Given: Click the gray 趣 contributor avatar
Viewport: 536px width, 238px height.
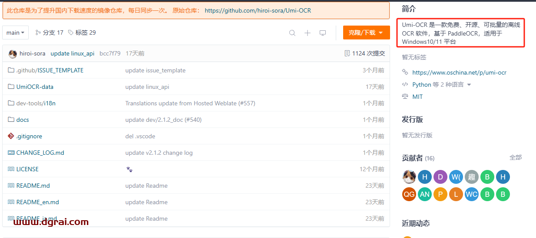Looking at the screenshot, I should (472, 177).
